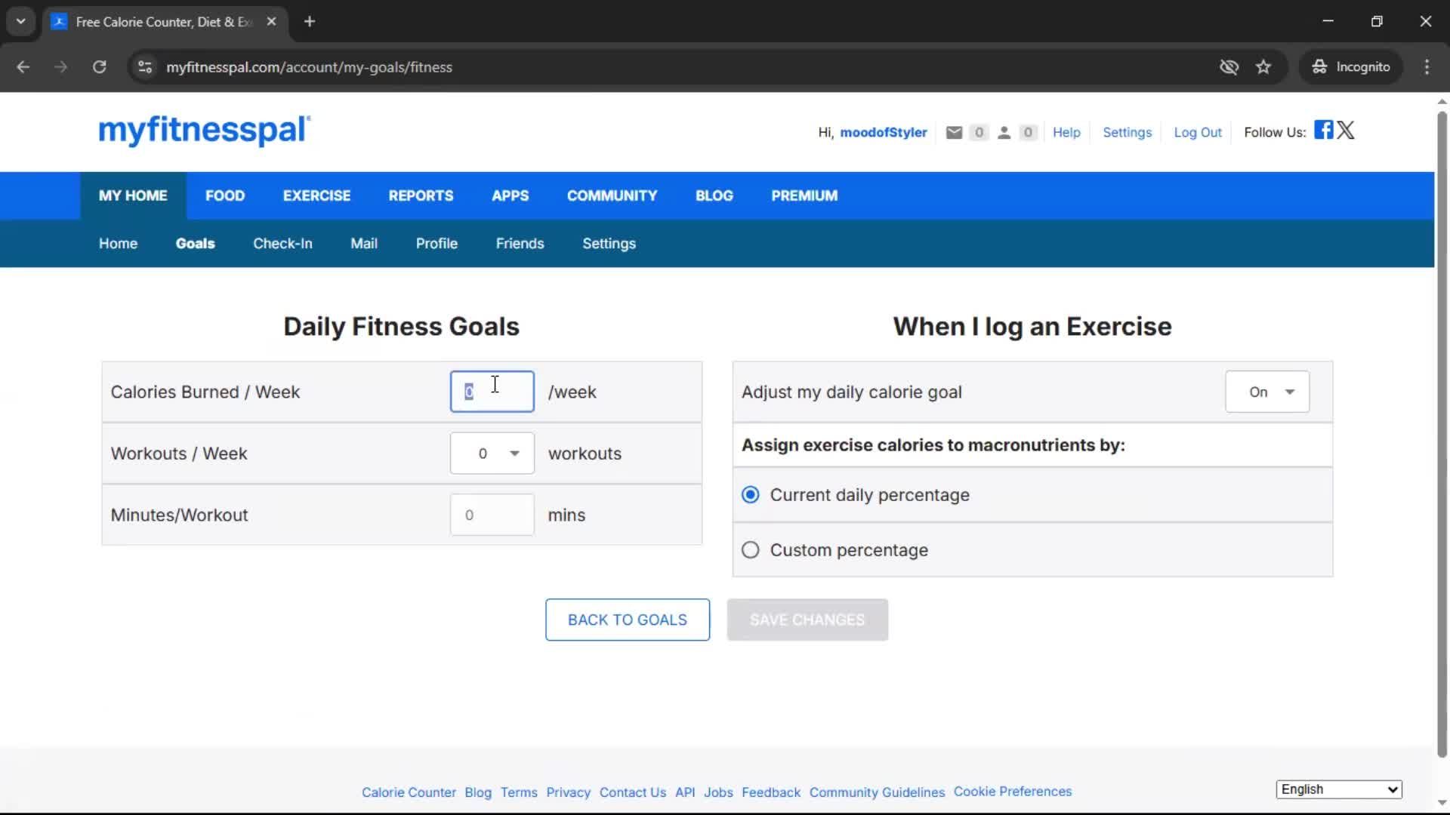Image resolution: width=1450 pixels, height=815 pixels.
Task: Open a new browser tab
Action: 310,22
